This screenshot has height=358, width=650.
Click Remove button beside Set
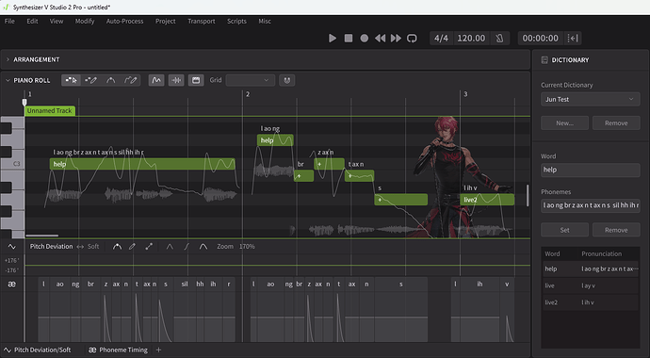pos(616,230)
